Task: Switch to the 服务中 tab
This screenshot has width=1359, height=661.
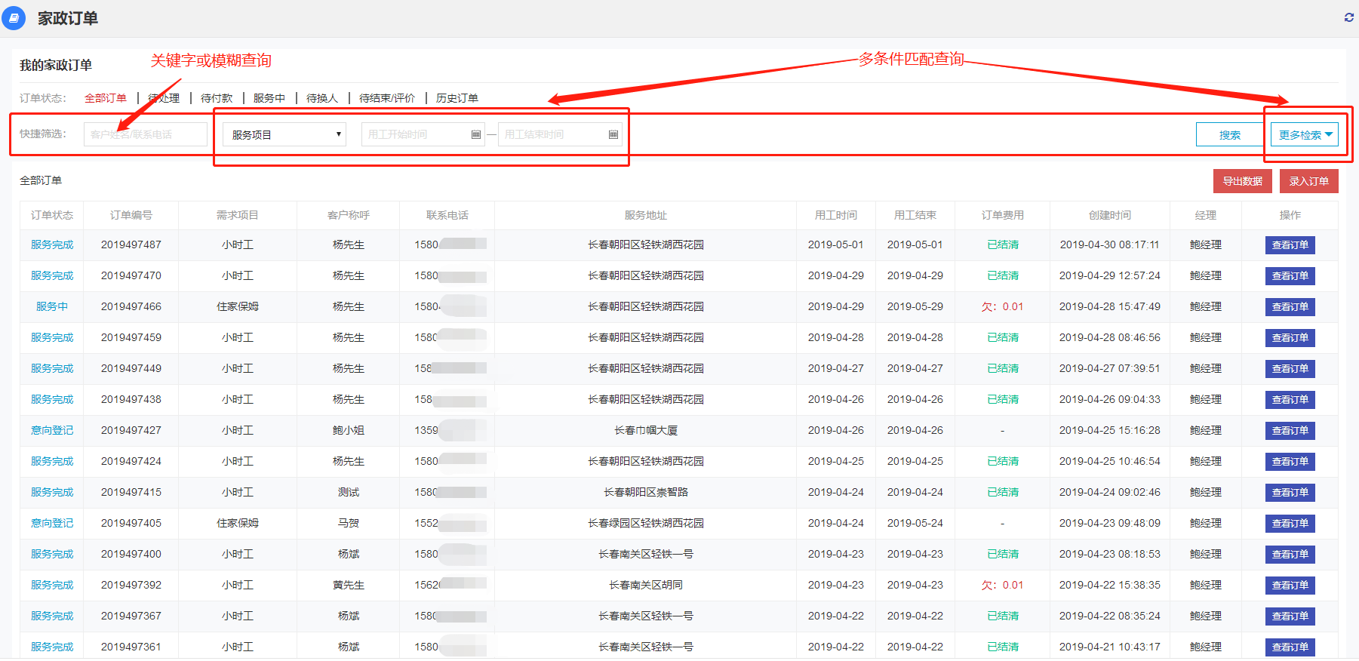Action: pyautogui.click(x=269, y=98)
